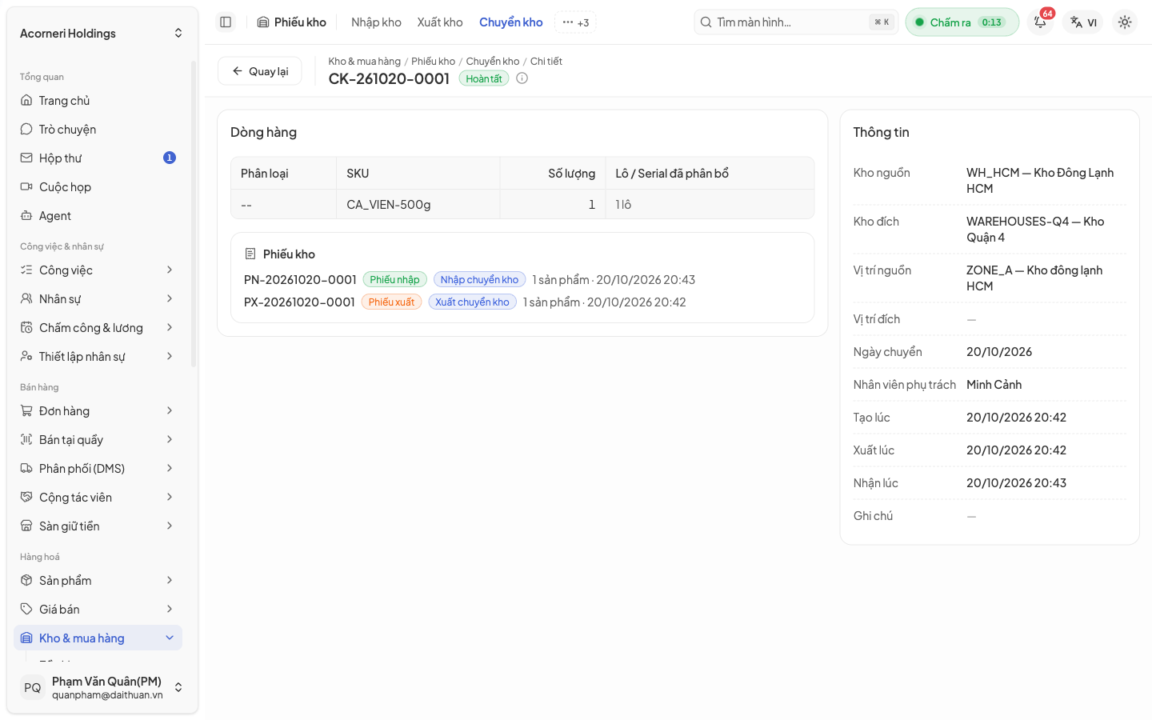
Task: Switch language using VI translate icon
Action: pos(1084,22)
